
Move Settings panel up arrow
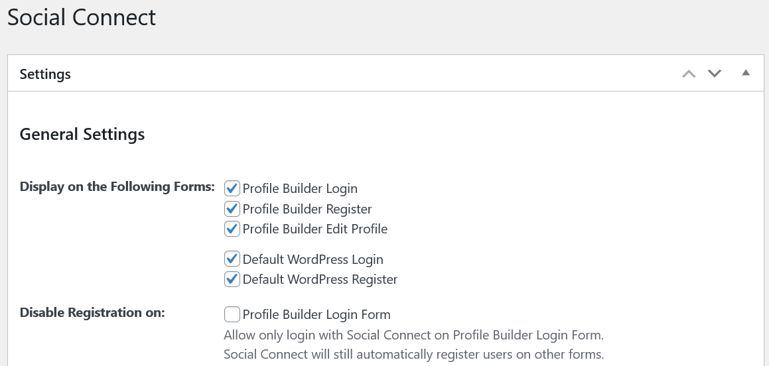pos(689,74)
